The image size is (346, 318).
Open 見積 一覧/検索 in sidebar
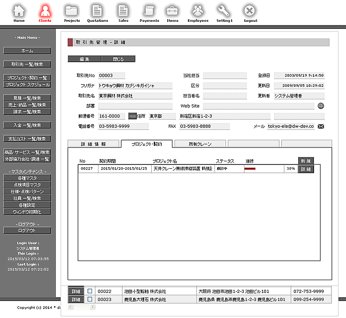click(27, 98)
